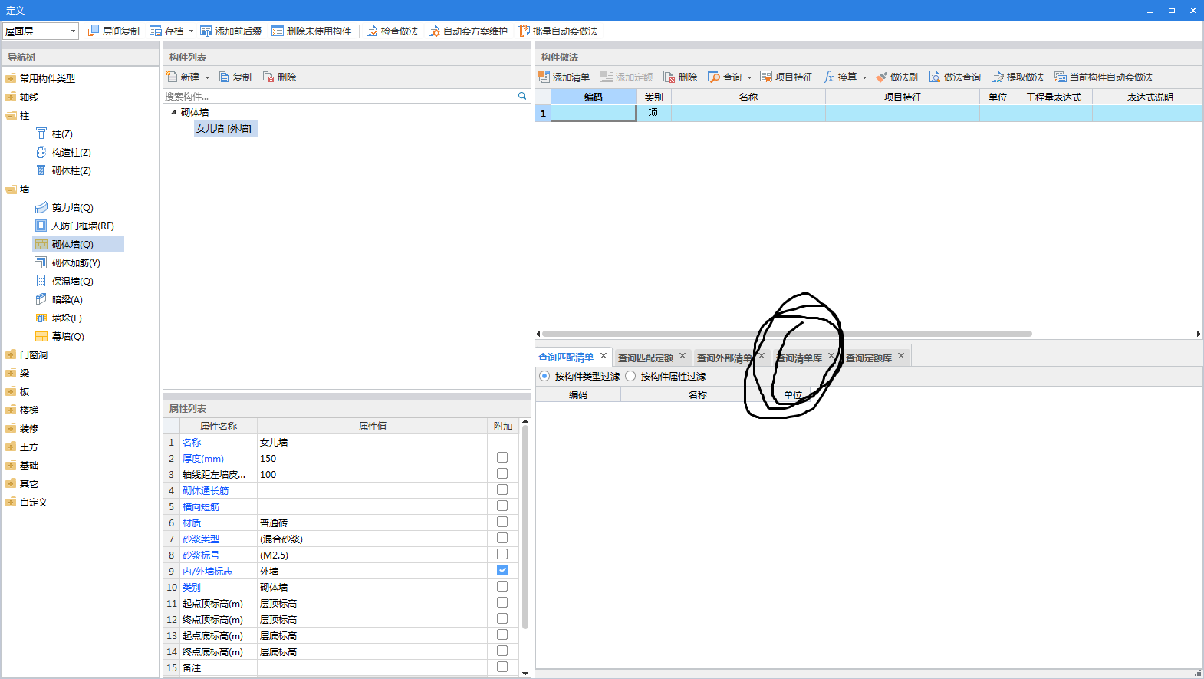
Task: Tick the 附加 checkbox for 砂浆类型
Action: pyautogui.click(x=502, y=538)
